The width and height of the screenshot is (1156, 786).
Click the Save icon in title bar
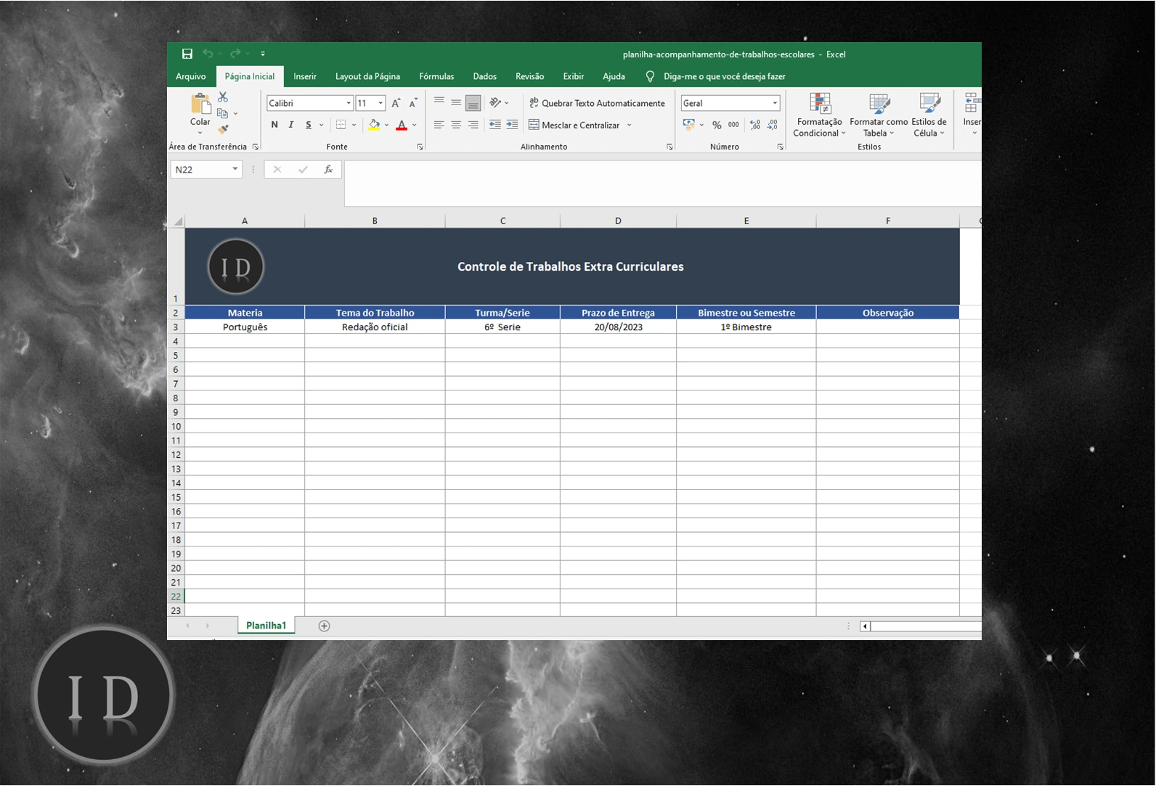pos(187,54)
